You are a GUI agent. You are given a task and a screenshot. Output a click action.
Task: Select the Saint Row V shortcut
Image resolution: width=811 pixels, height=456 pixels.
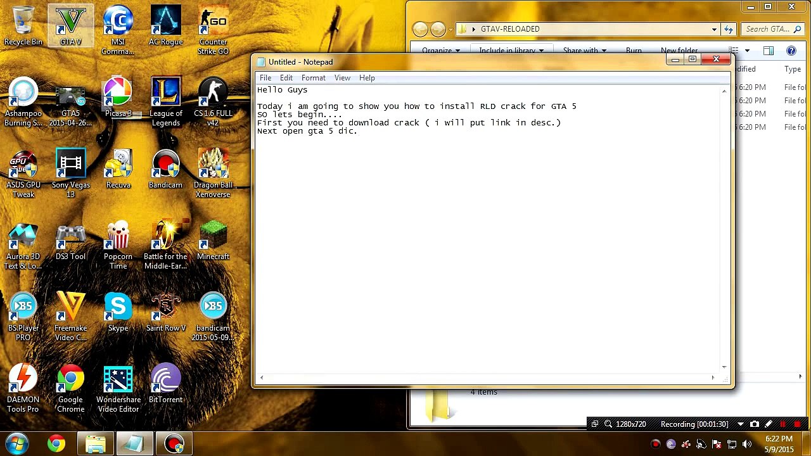pos(165,313)
